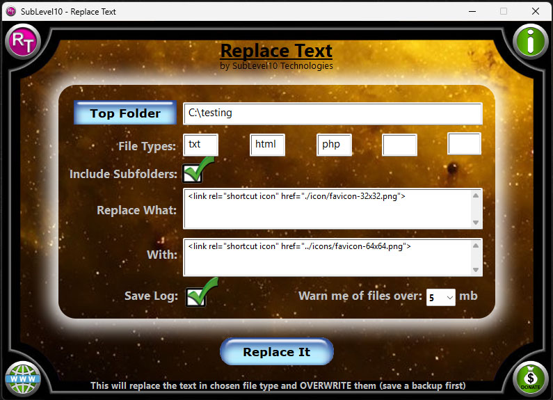Image resolution: width=553 pixels, height=400 pixels.
Task: Select the html file type field
Action: point(267,145)
